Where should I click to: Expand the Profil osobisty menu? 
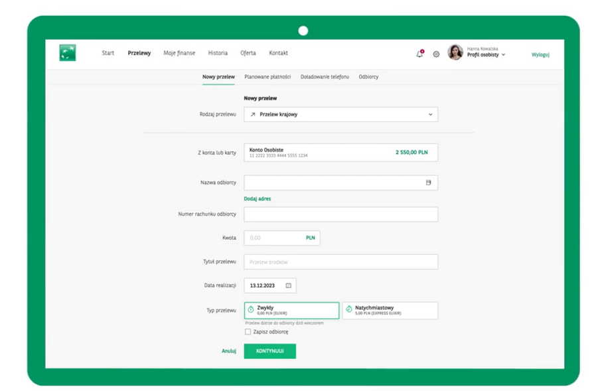(x=486, y=55)
